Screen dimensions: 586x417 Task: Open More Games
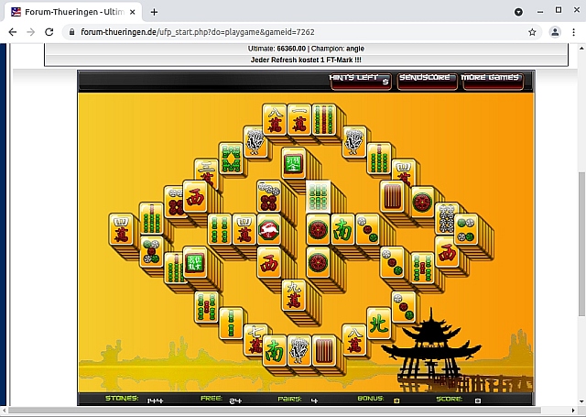coord(493,81)
